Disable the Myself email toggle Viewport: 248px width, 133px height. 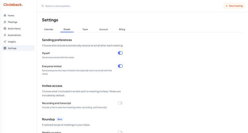click(x=120, y=53)
